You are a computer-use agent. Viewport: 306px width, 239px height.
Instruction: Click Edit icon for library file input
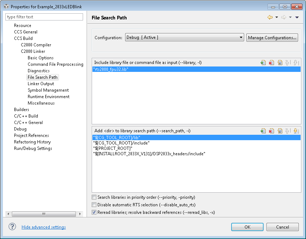[x=280, y=63]
